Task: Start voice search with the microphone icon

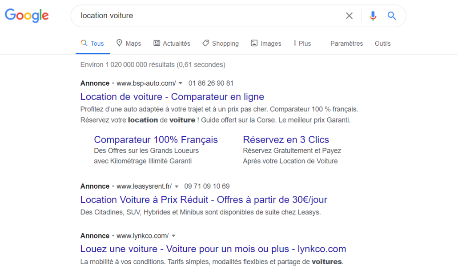Action: click(373, 16)
